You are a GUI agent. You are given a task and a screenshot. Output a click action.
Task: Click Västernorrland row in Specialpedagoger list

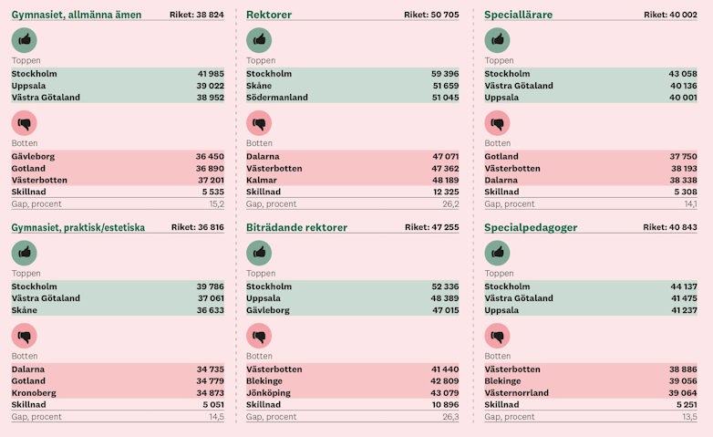pyautogui.click(x=591, y=392)
